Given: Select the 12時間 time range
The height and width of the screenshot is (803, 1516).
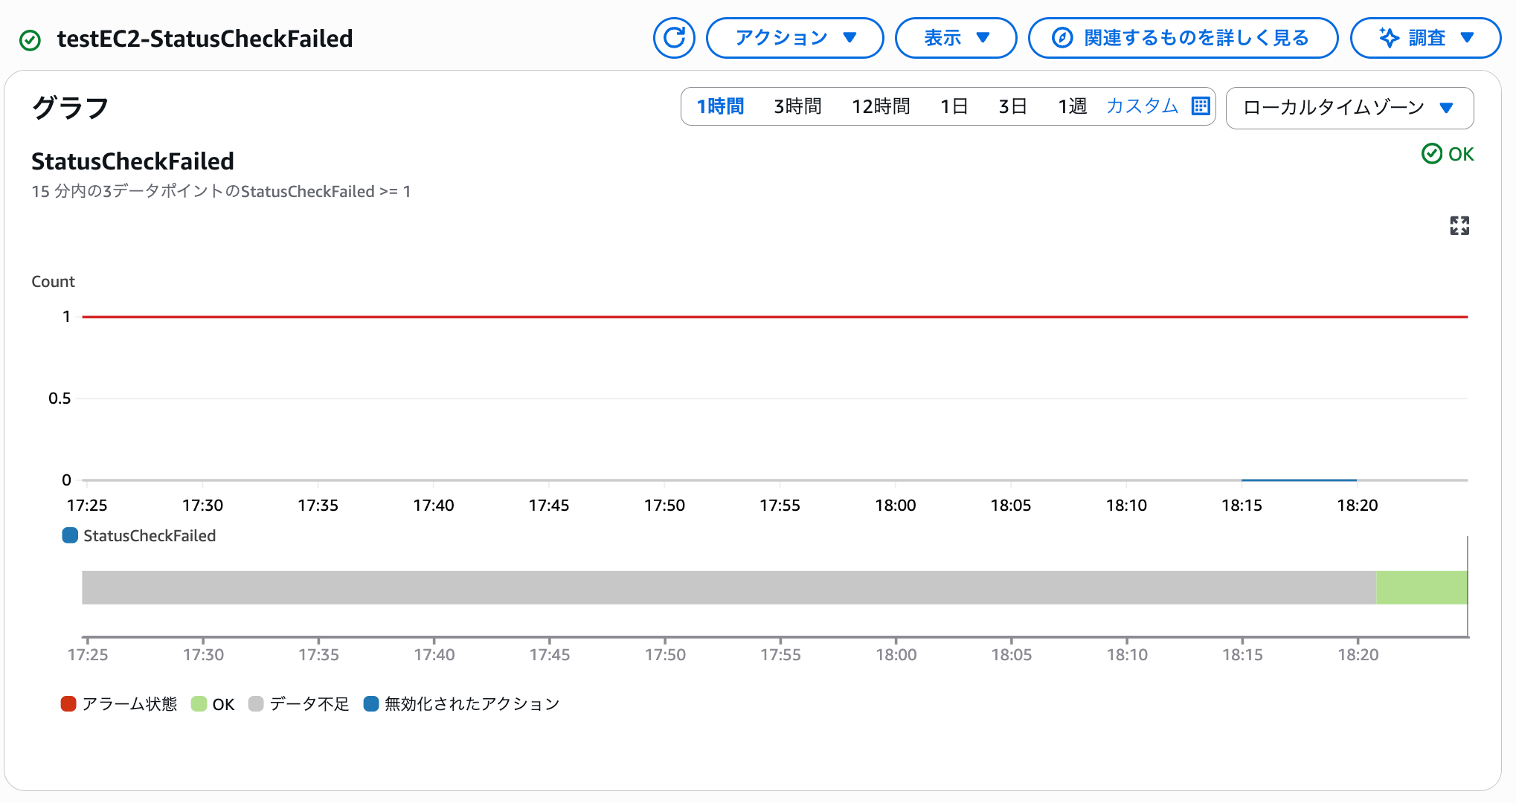Looking at the screenshot, I should coord(881,106).
